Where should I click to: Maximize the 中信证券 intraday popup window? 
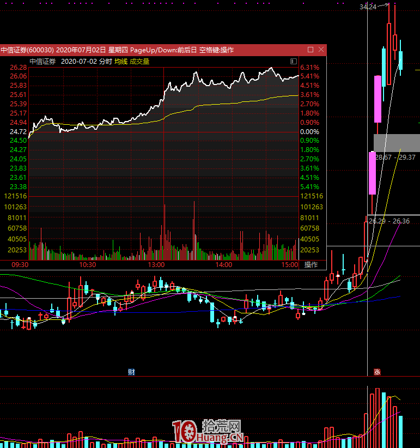(311, 50)
